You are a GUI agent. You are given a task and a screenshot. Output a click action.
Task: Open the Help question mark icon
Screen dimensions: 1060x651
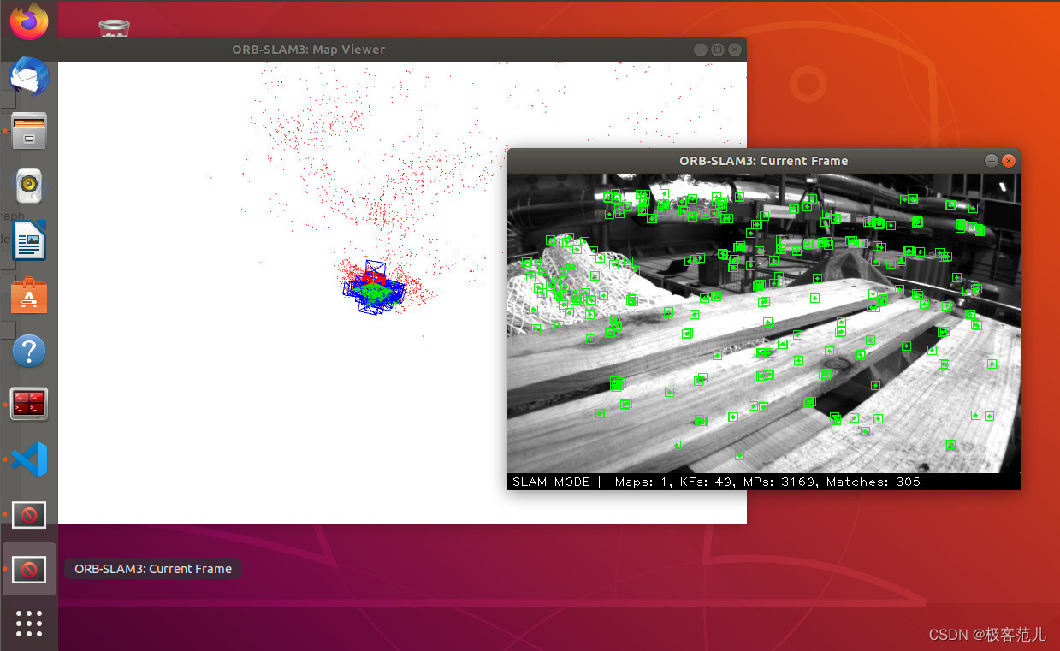click(29, 351)
